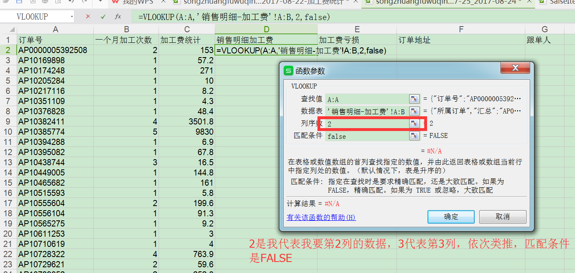Select cell AP10438744
This screenshot has width=575, height=273.
[x=55, y=162]
